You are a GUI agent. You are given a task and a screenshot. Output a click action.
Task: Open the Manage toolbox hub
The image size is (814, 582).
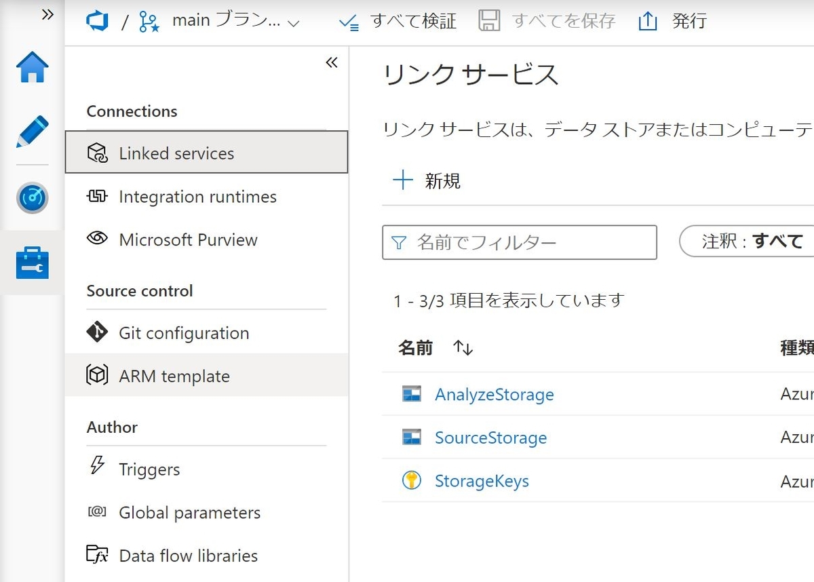33,263
